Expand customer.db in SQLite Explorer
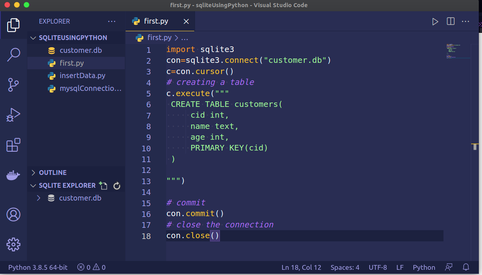The height and width of the screenshot is (275, 482). [39, 198]
